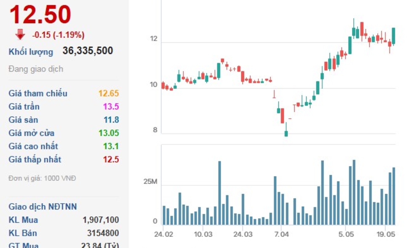
Task: Click the lowest green candlestick near 8
Action: click(286, 133)
